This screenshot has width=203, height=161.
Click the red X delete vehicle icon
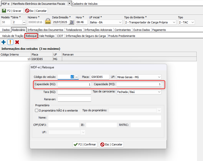pyautogui.click(x=17, y=42)
